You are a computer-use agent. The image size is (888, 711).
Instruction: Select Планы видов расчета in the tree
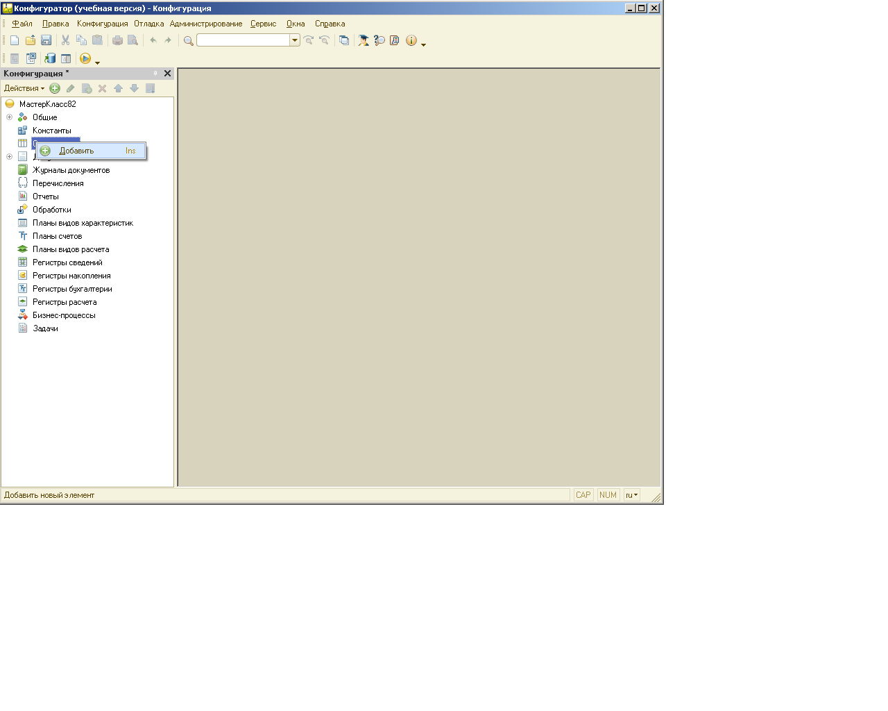point(71,249)
